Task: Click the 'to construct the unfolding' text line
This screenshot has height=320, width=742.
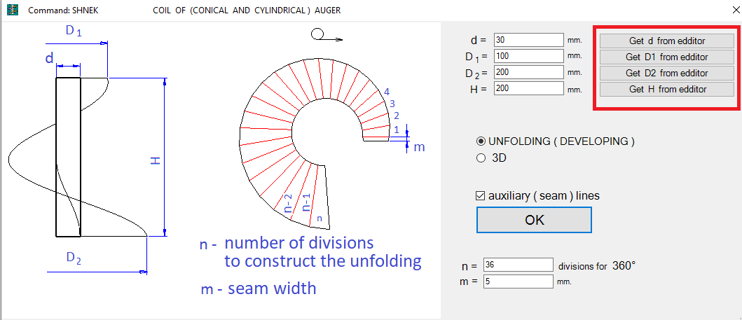Action: coord(323,261)
